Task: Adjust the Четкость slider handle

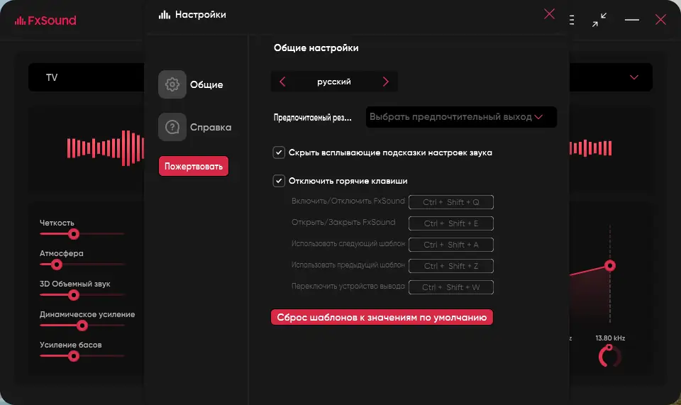Action: 73,234
